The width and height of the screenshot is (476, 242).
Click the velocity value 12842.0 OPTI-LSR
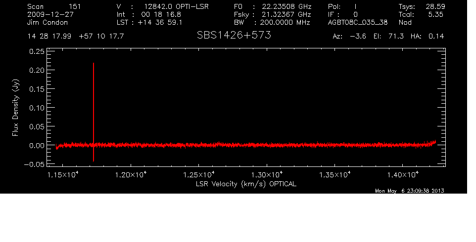click(176, 6)
